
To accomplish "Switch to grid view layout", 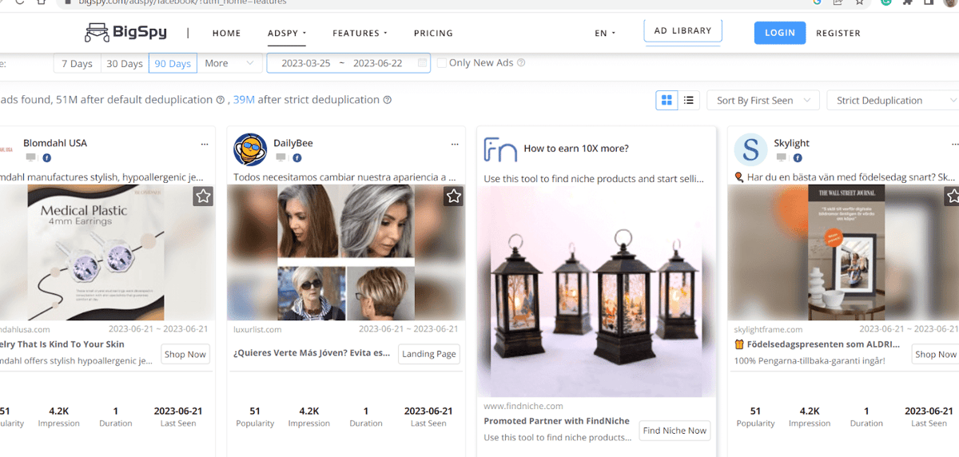I will point(667,100).
